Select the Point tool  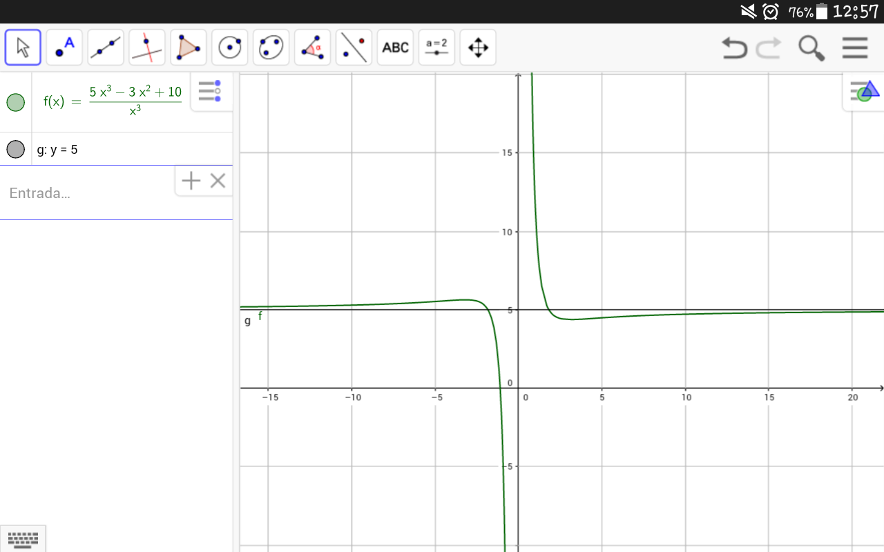point(64,48)
